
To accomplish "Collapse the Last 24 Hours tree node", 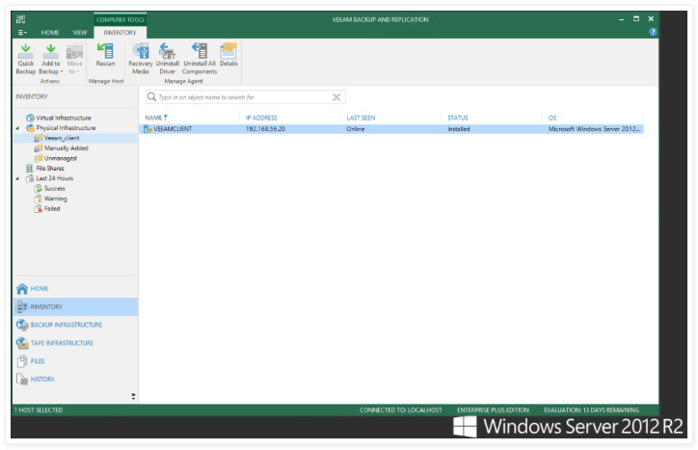I will [x=17, y=178].
